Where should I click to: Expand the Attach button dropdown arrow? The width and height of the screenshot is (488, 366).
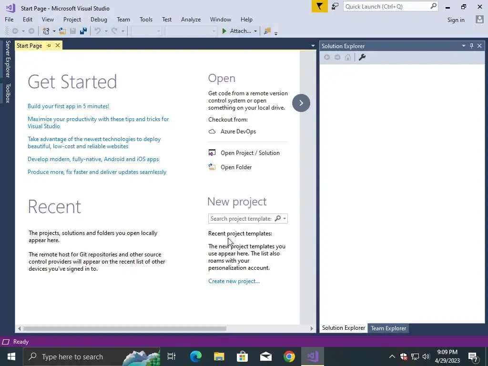[x=255, y=31]
